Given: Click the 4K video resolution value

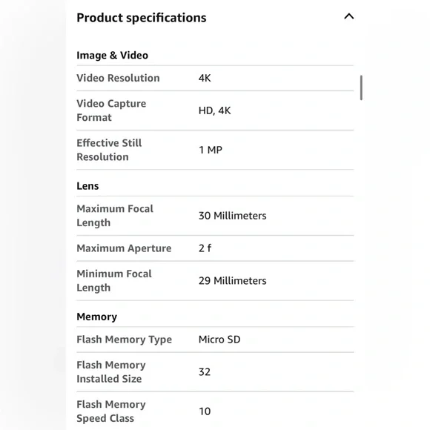Looking at the screenshot, I should point(205,78).
